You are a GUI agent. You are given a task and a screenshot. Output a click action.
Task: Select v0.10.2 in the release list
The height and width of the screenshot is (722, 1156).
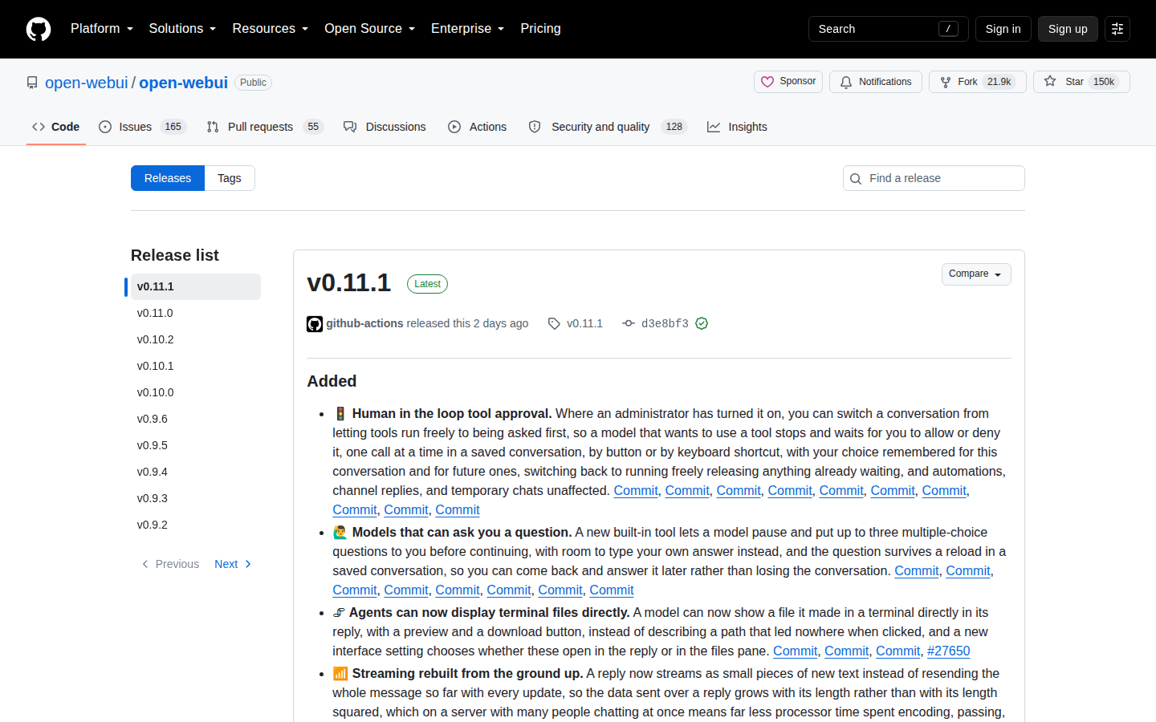[x=196, y=339]
